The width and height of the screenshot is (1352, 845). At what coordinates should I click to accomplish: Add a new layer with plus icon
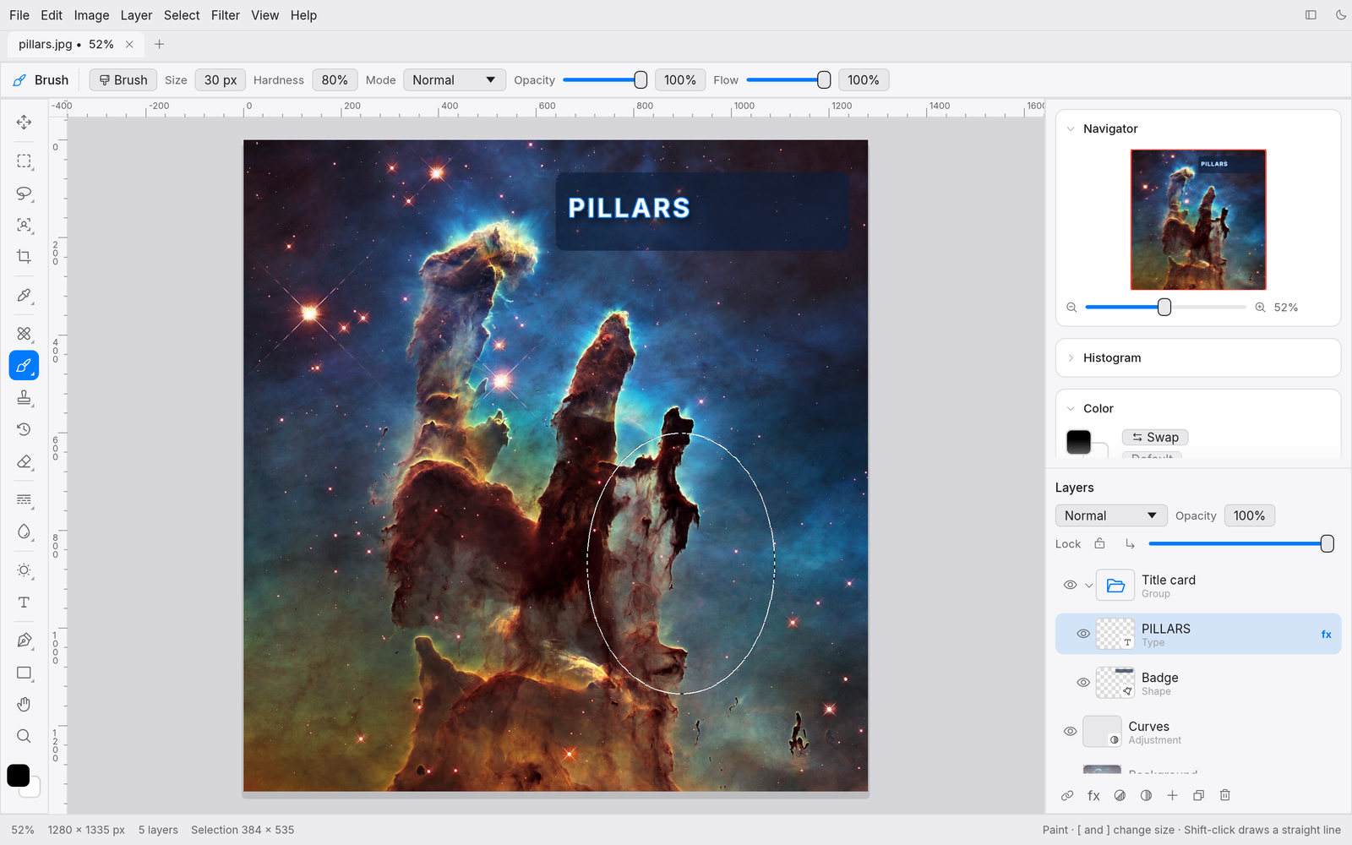[1172, 795]
